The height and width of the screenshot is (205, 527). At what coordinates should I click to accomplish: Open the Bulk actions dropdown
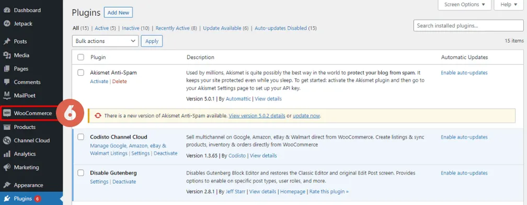click(x=105, y=41)
